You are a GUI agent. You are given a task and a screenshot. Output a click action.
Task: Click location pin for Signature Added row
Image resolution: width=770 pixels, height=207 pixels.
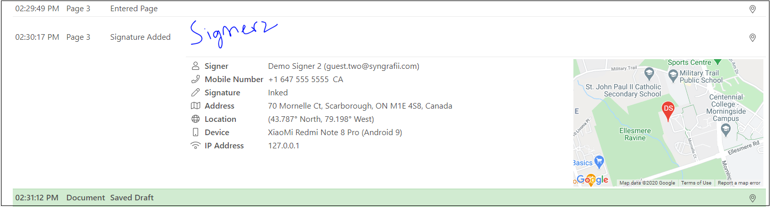(752, 38)
